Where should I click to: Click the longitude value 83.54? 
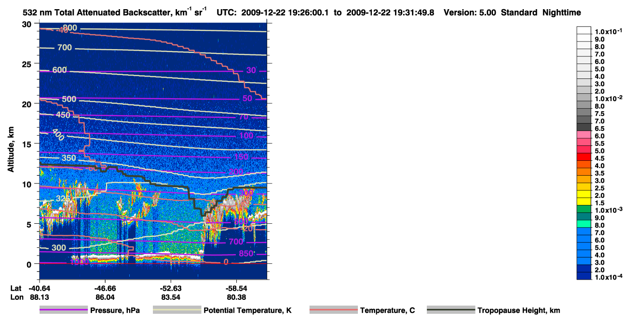[171, 297]
